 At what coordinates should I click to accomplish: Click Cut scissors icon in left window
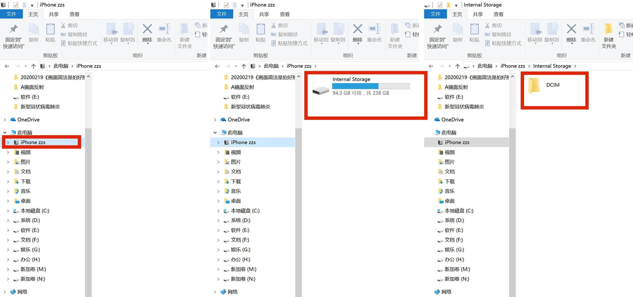click(63, 25)
